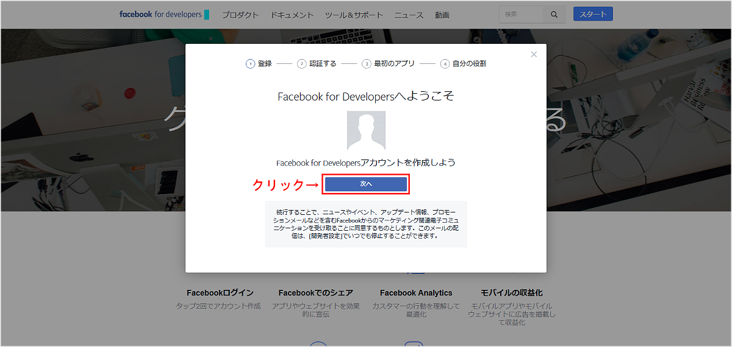Open the 動画 menu item
The image size is (732, 347).
[442, 15]
